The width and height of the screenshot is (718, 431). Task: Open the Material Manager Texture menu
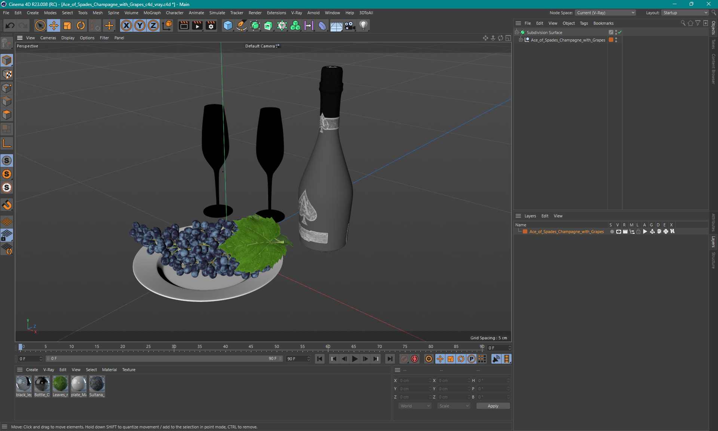click(x=129, y=370)
